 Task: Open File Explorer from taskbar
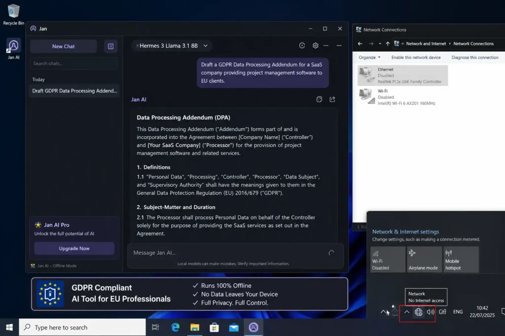click(195, 327)
